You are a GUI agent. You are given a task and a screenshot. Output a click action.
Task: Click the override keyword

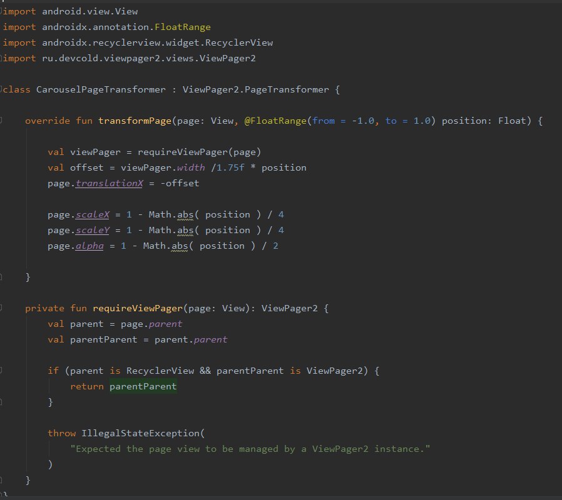(x=48, y=121)
